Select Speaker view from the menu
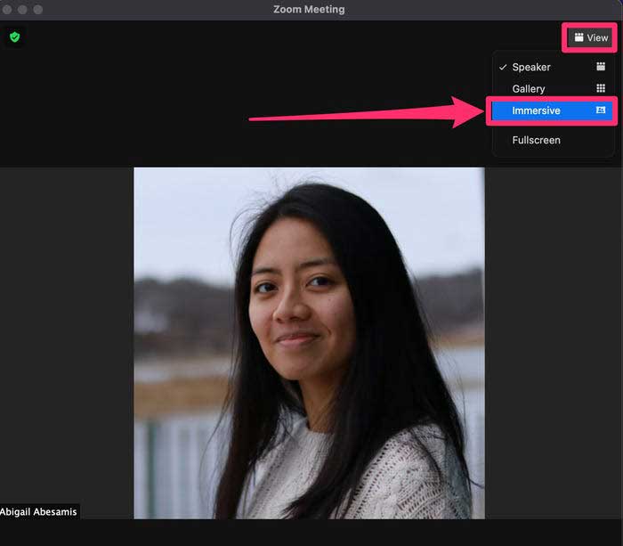Viewport: 623px width, 546px height. 531,68
